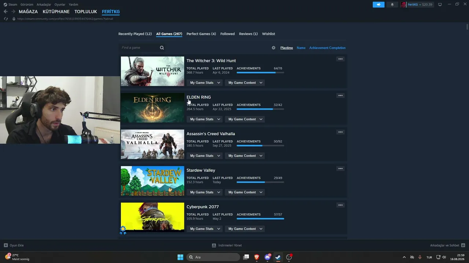Image resolution: width=469 pixels, height=263 pixels.
Task: Select the All Games tab
Action: tap(169, 34)
